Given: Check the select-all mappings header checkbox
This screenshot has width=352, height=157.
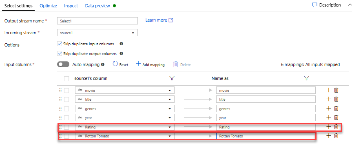Looking at the screenshot, I should 66,79.
